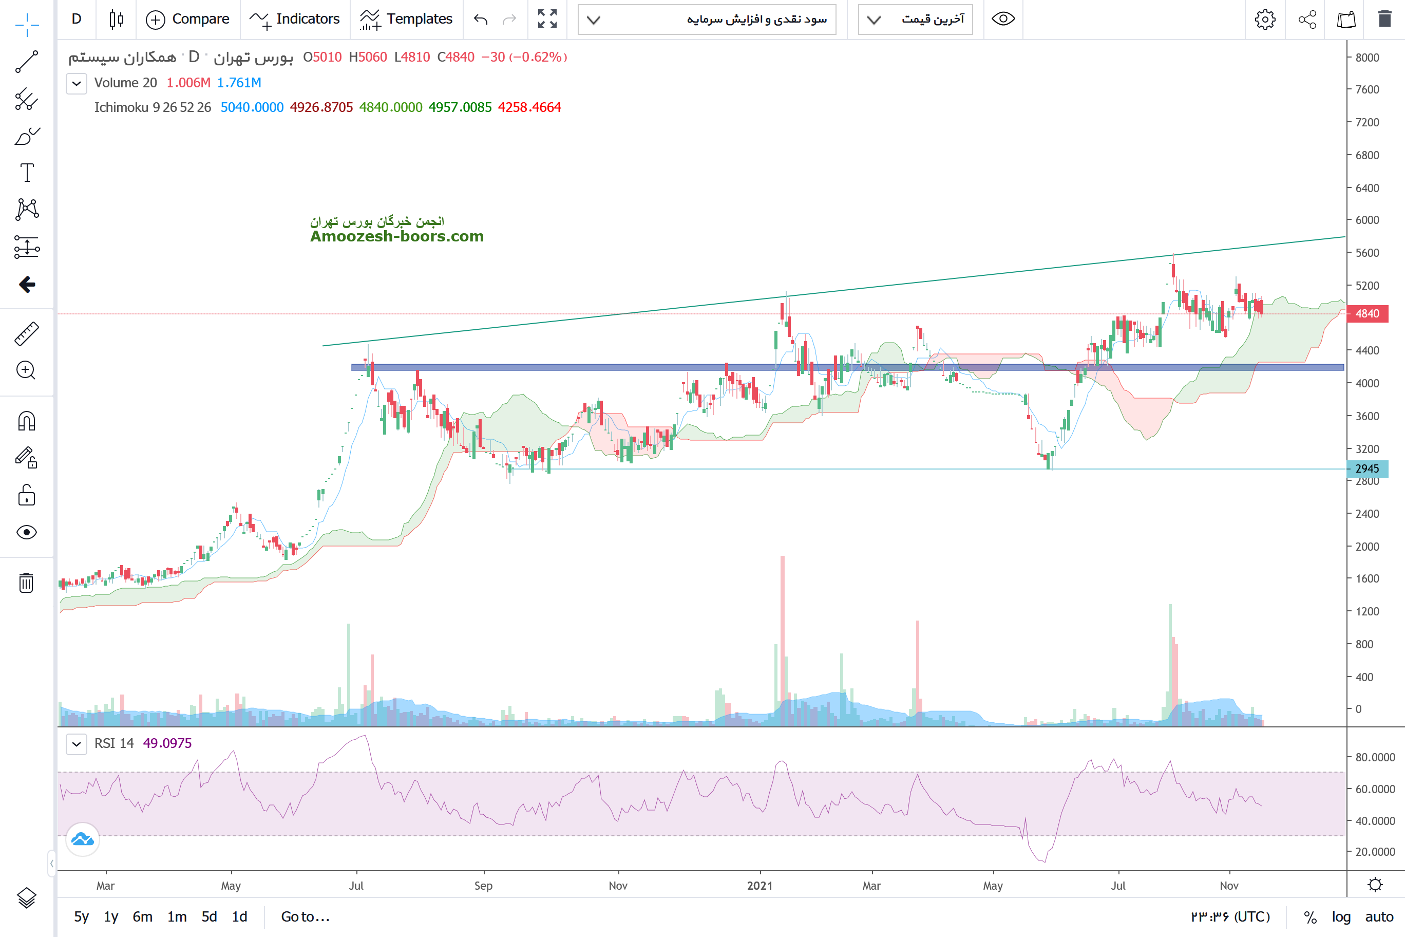
Task: Collapse the Volume indicator legend
Action: (77, 83)
